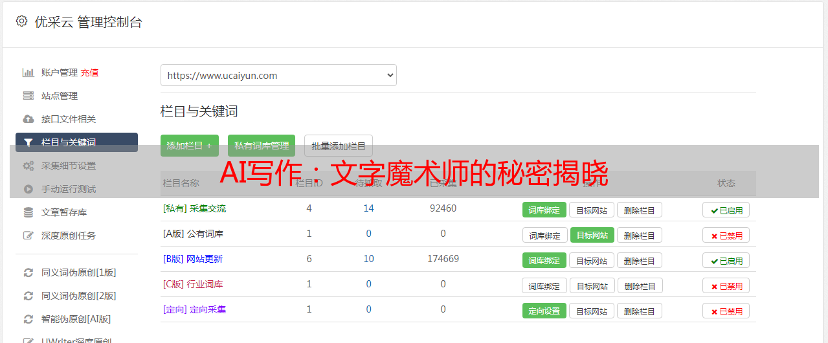Click 删除栏目 for the 网站更新 row
828x343 pixels.
click(640, 260)
